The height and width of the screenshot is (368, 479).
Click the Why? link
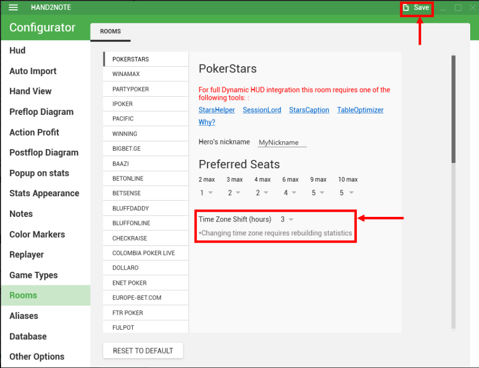(207, 122)
